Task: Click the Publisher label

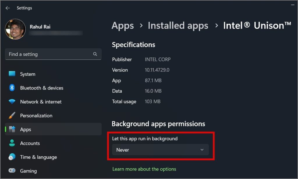Action: click(x=122, y=59)
